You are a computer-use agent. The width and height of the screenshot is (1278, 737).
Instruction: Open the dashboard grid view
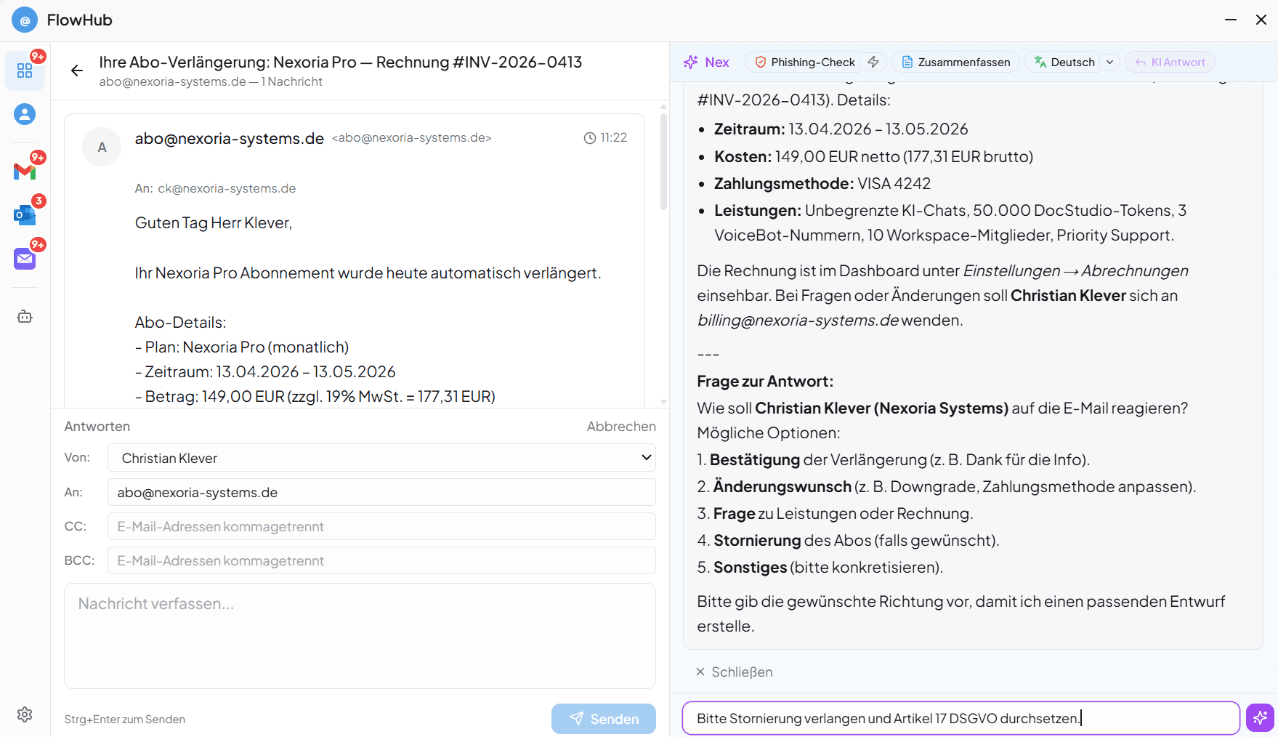click(25, 70)
